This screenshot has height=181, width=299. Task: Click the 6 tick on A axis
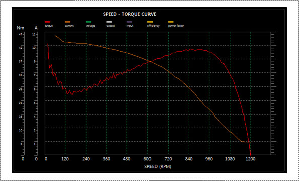35,89
